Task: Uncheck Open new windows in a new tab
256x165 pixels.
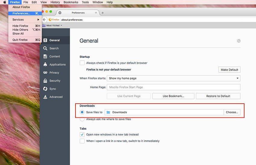Action: (82, 135)
